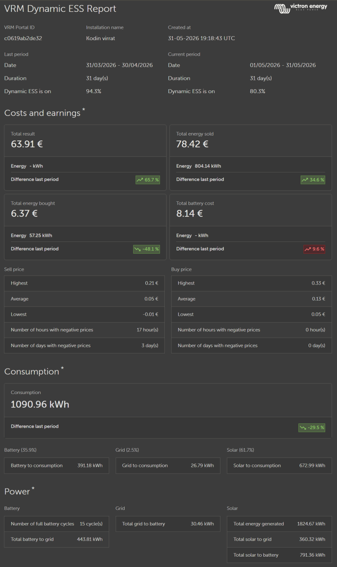Select the 80.3% Dynamic ESS value
The width and height of the screenshot is (337, 567).
click(257, 91)
